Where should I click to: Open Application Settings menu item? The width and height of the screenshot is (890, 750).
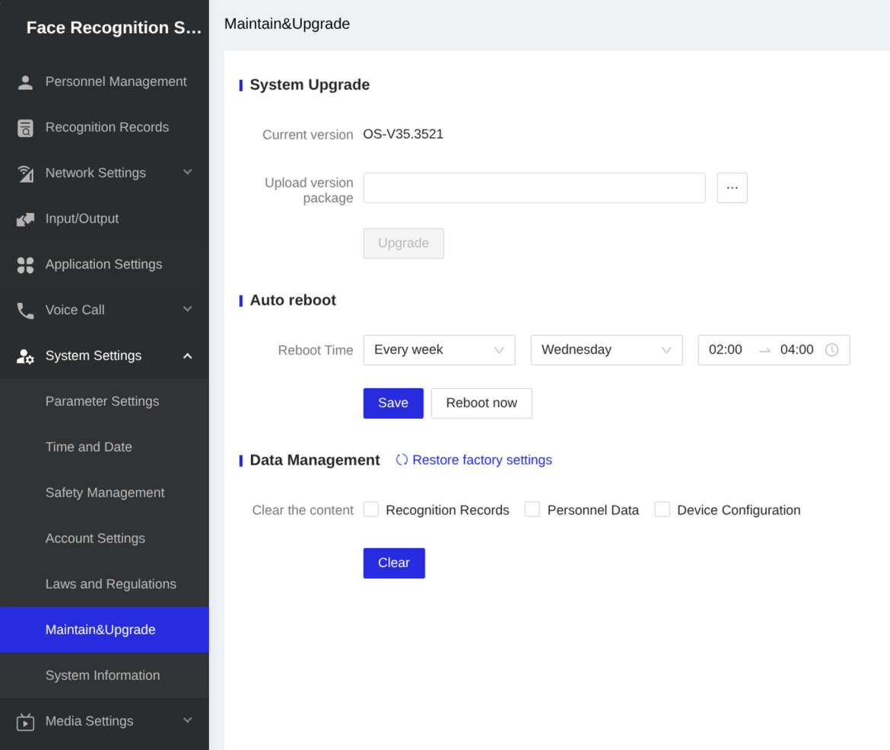(104, 264)
